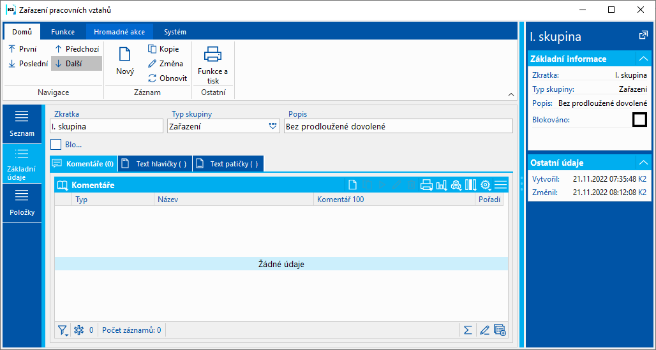This screenshot has height=350, width=656.
Task: Click the Popis input field
Action: pyautogui.click(x=398, y=126)
